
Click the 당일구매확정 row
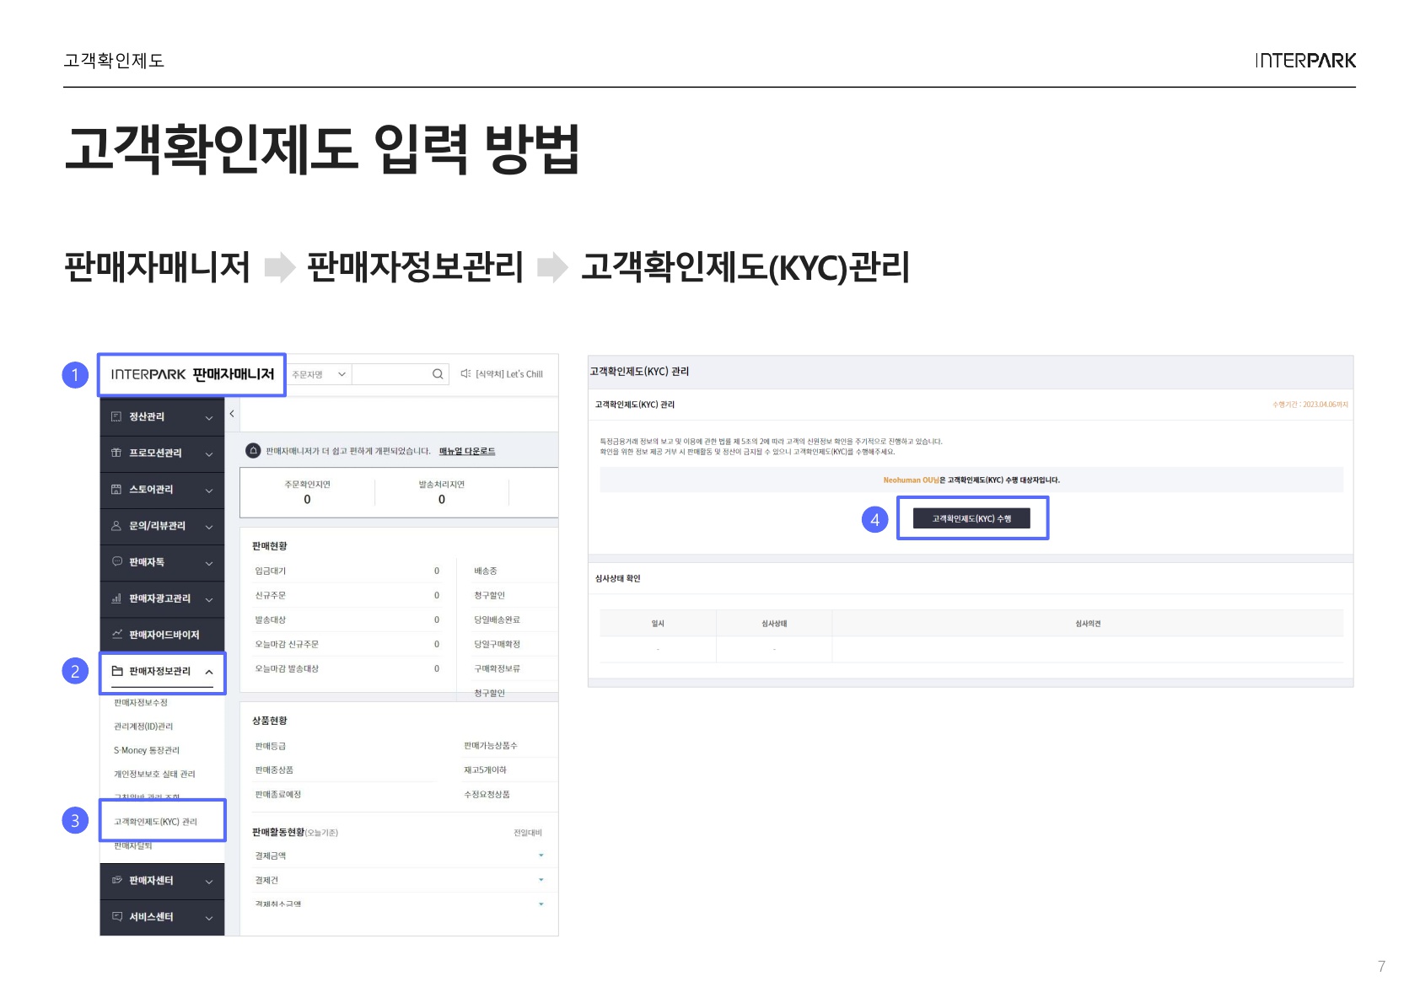tap(514, 644)
